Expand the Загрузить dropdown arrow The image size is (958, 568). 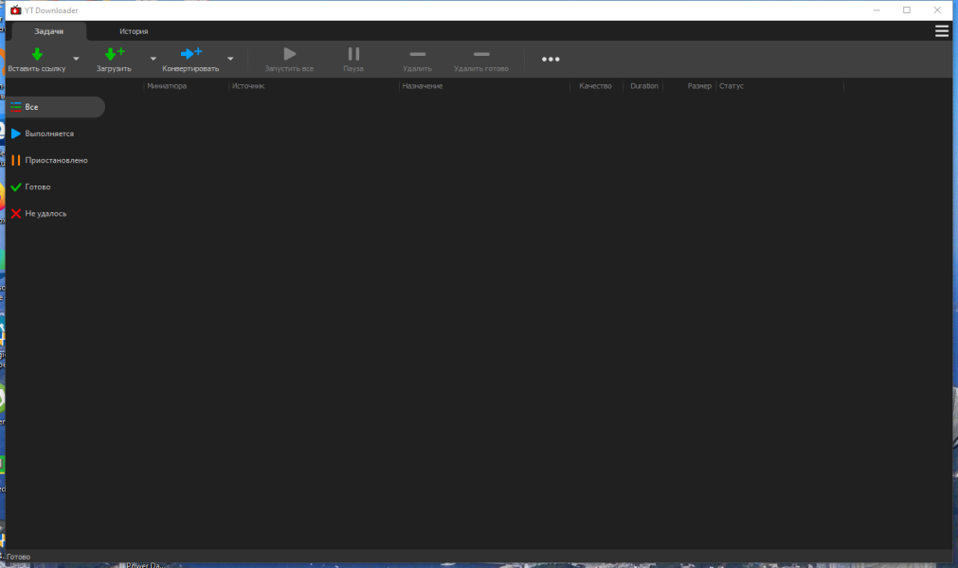click(153, 59)
